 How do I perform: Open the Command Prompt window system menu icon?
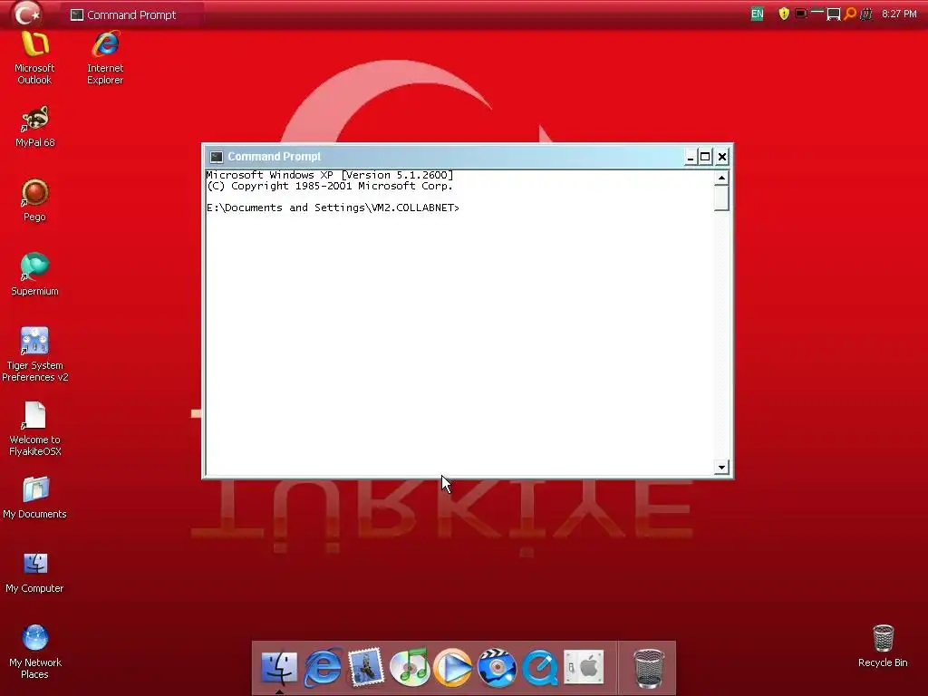pos(217,157)
